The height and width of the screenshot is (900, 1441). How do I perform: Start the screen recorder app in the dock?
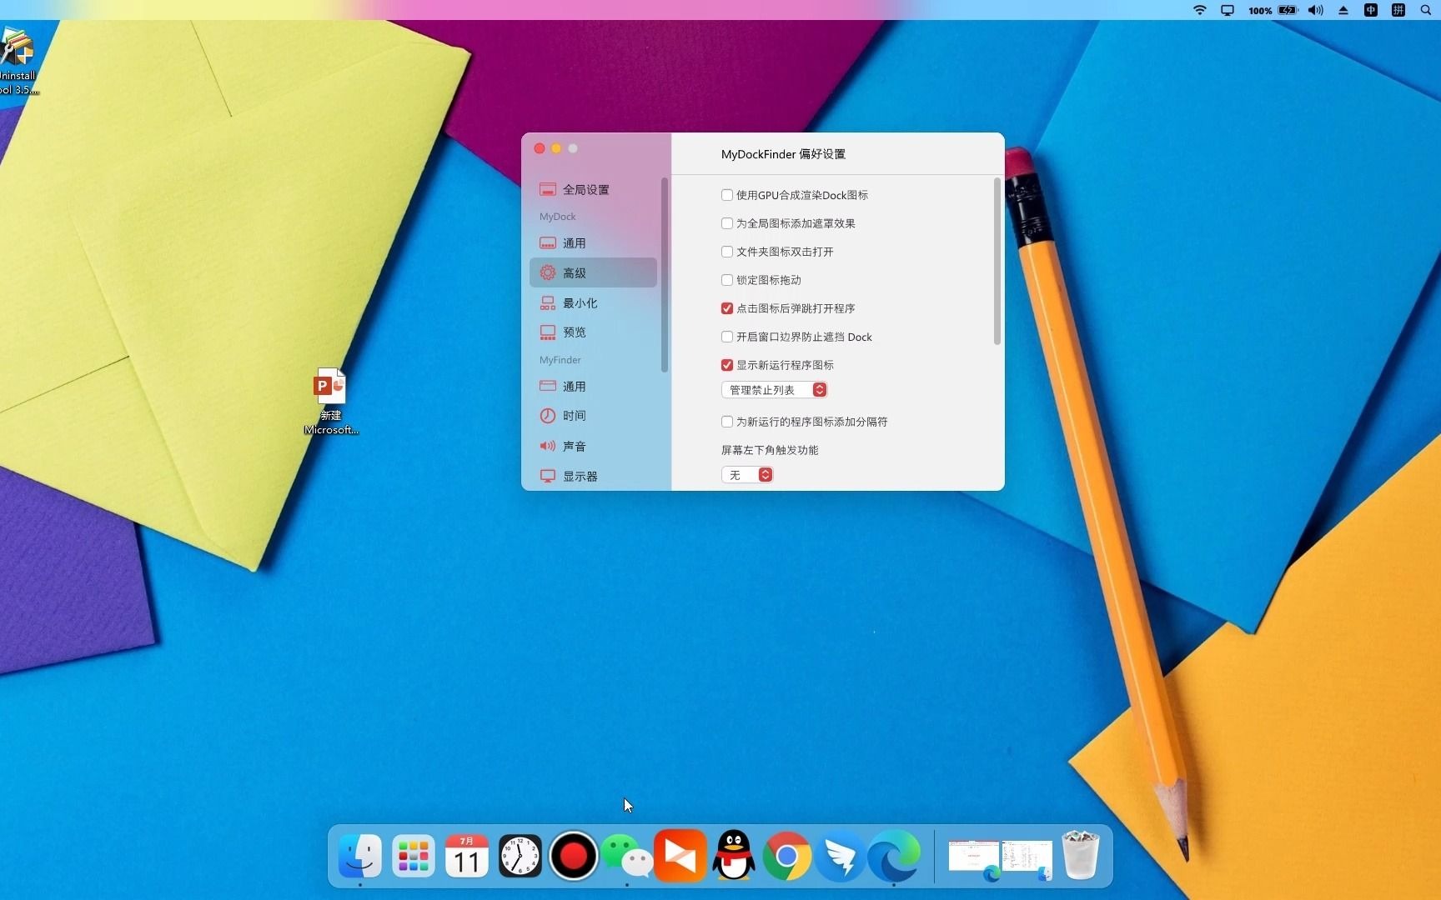(x=573, y=857)
